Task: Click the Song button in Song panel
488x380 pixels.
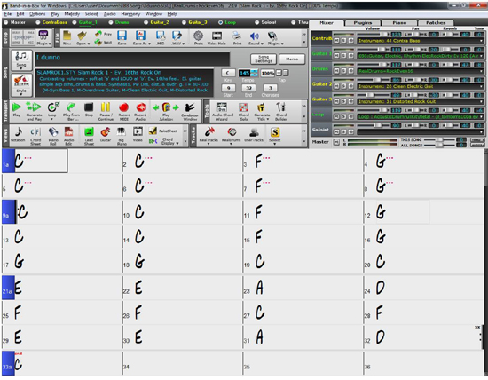Action: click(x=21, y=59)
